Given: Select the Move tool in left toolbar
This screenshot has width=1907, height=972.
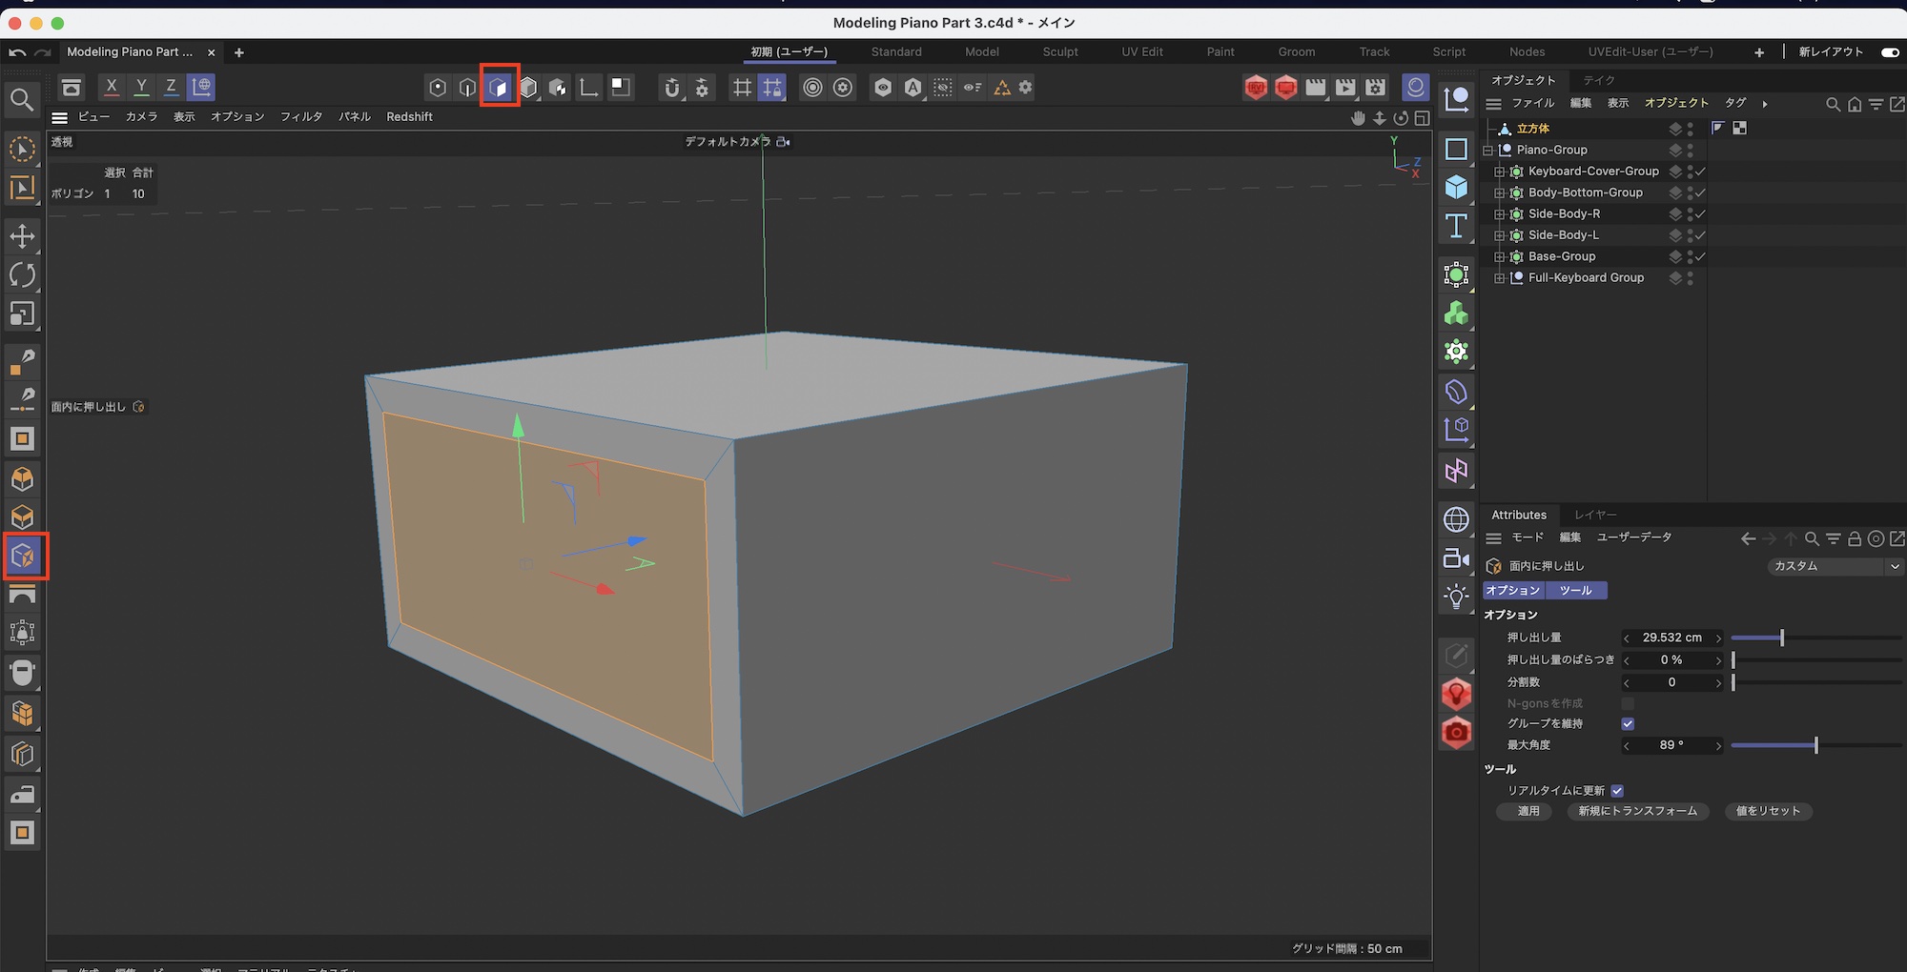Looking at the screenshot, I should point(22,236).
